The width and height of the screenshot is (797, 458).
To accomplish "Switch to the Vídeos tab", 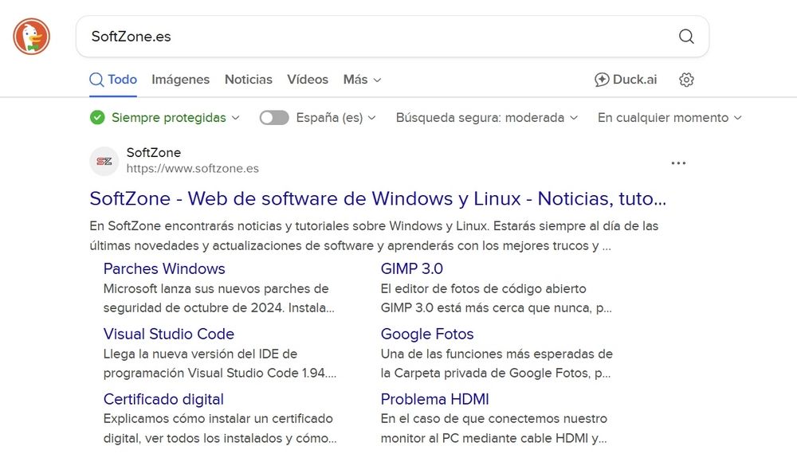I will tap(308, 80).
